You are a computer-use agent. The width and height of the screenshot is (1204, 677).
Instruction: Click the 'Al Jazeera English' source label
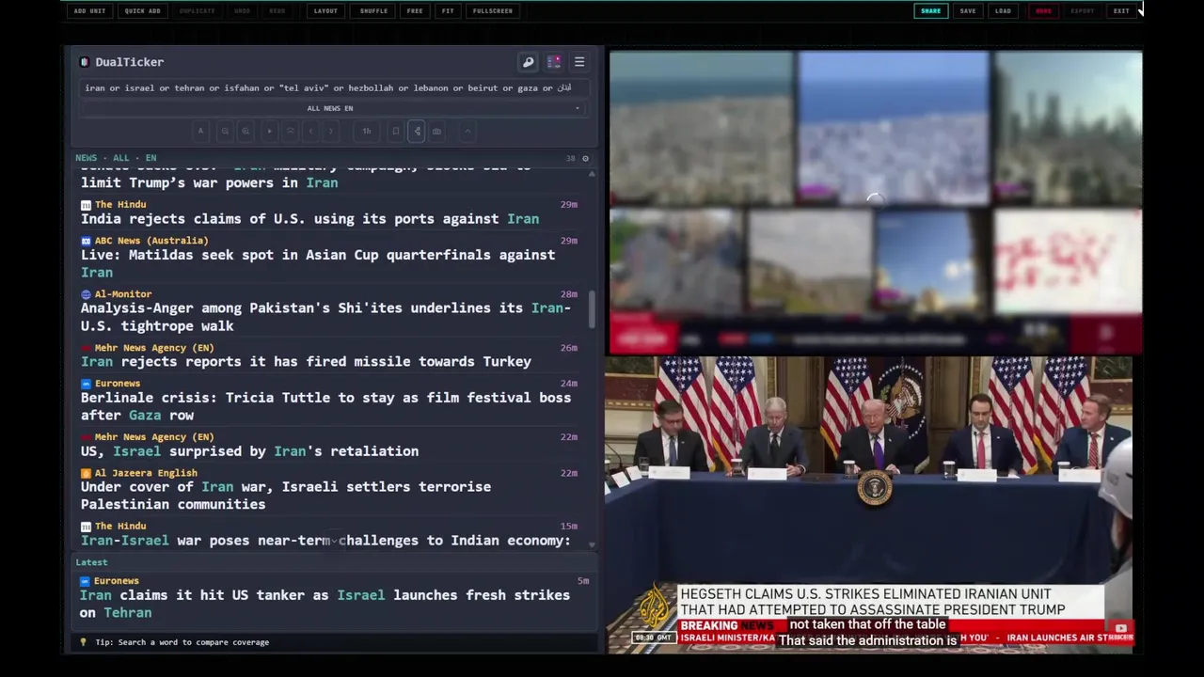(x=146, y=473)
